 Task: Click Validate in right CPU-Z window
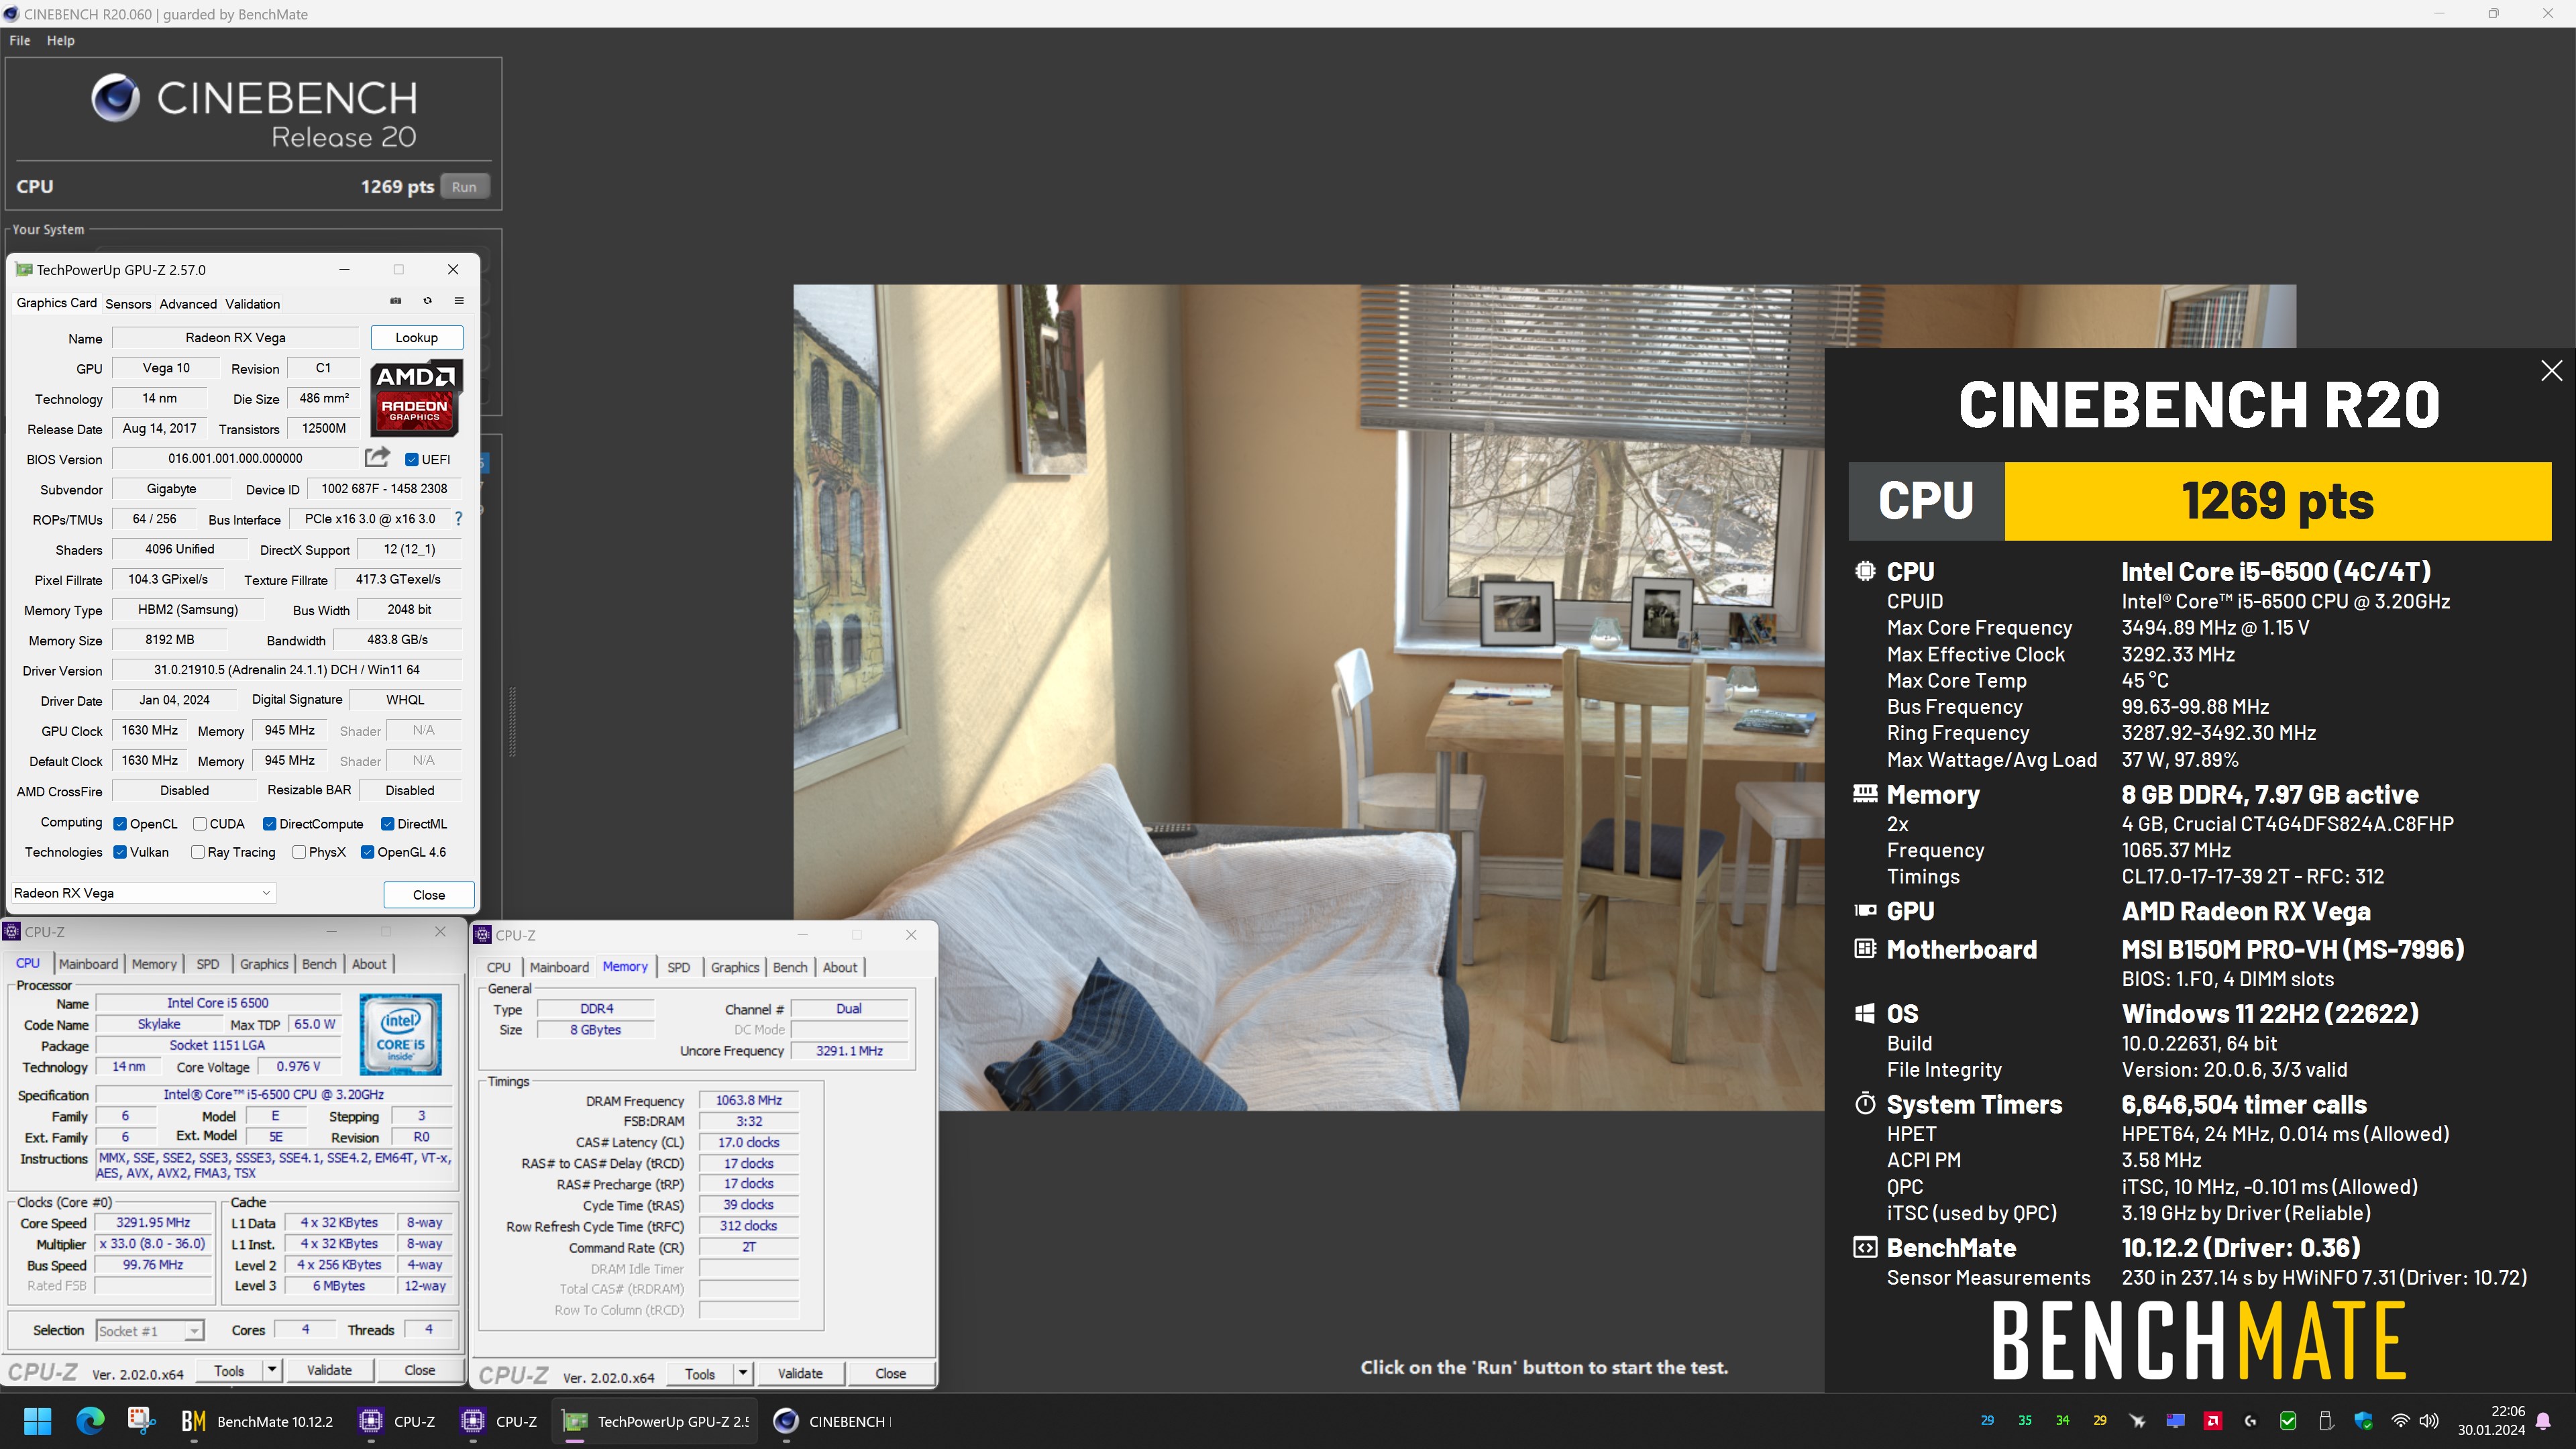pyautogui.click(x=800, y=1373)
